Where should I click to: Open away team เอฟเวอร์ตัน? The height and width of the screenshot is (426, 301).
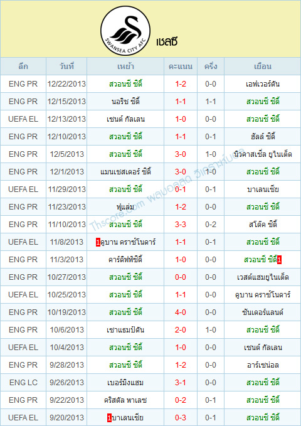263,84
